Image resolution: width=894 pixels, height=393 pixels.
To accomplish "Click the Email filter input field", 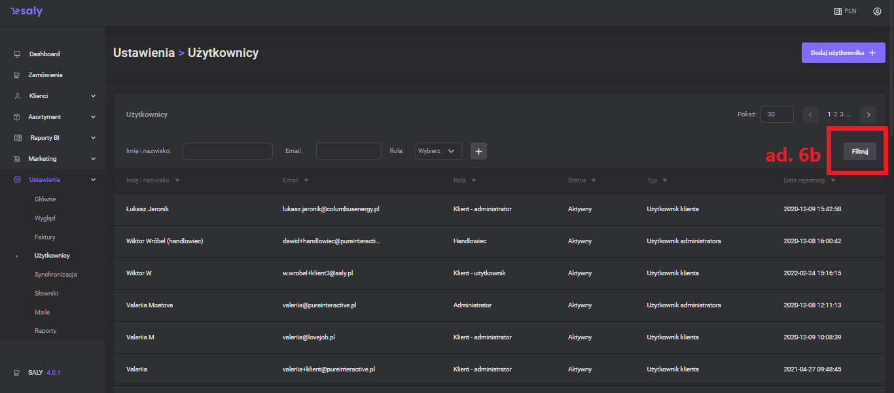I will (x=348, y=151).
